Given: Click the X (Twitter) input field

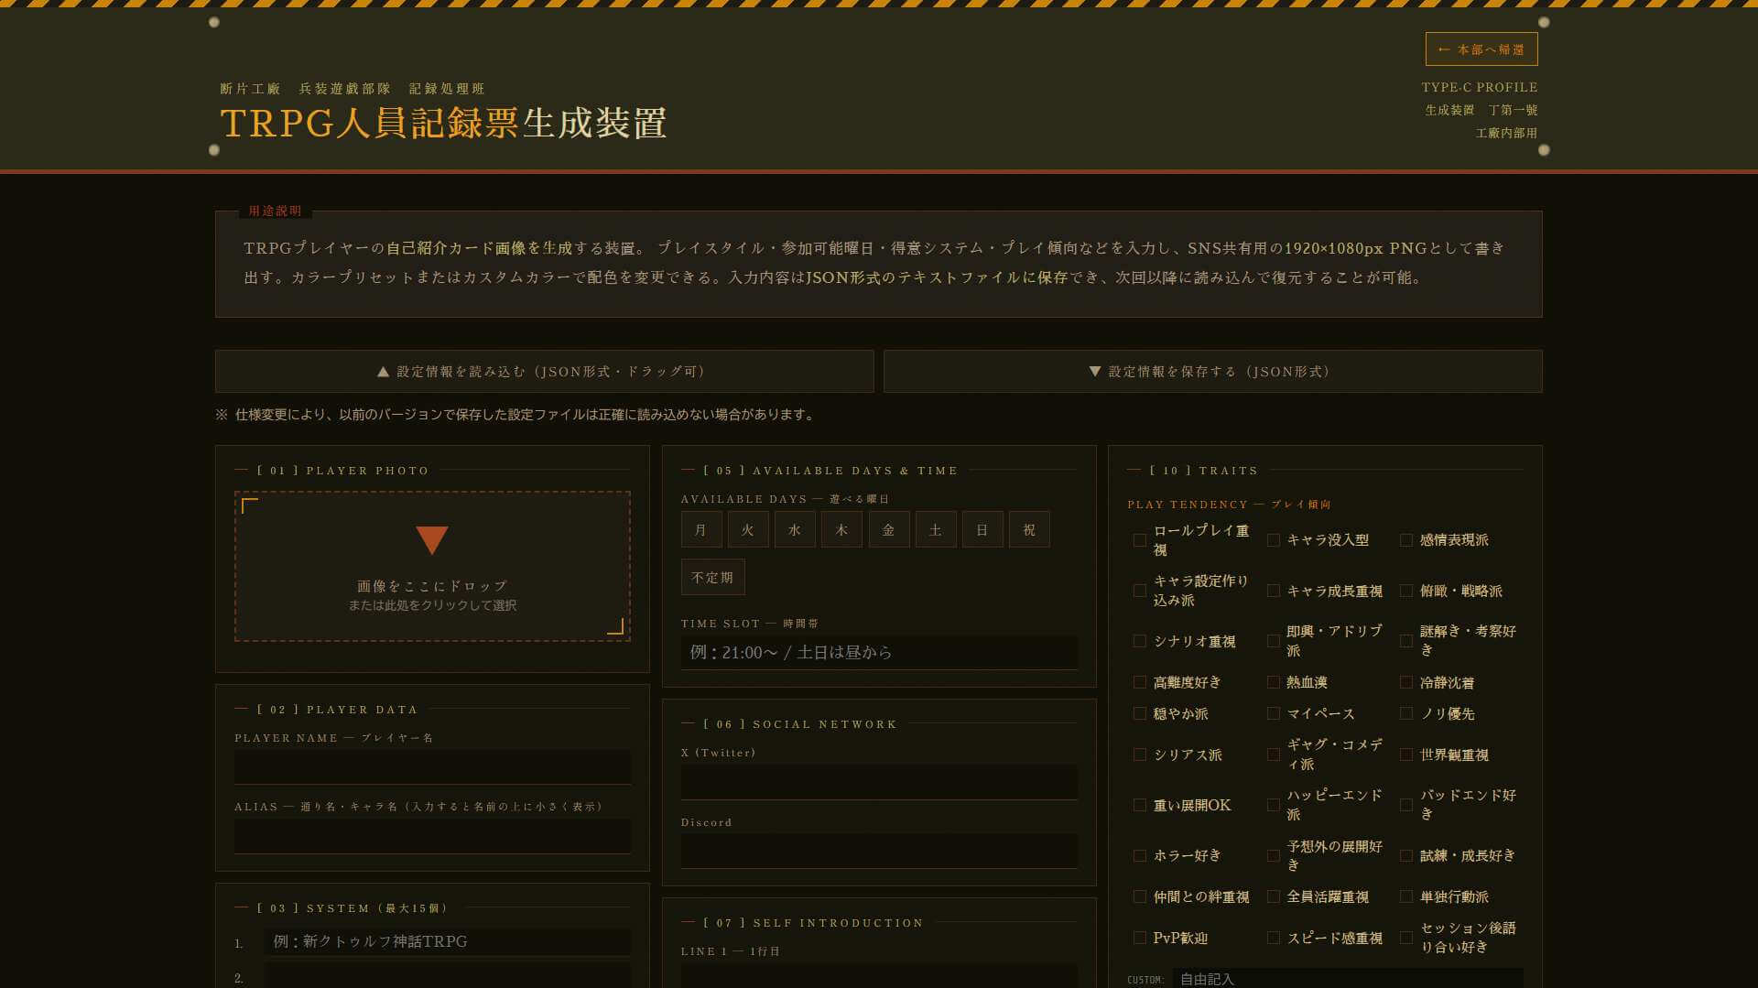Looking at the screenshot, I should click(878, 782).
